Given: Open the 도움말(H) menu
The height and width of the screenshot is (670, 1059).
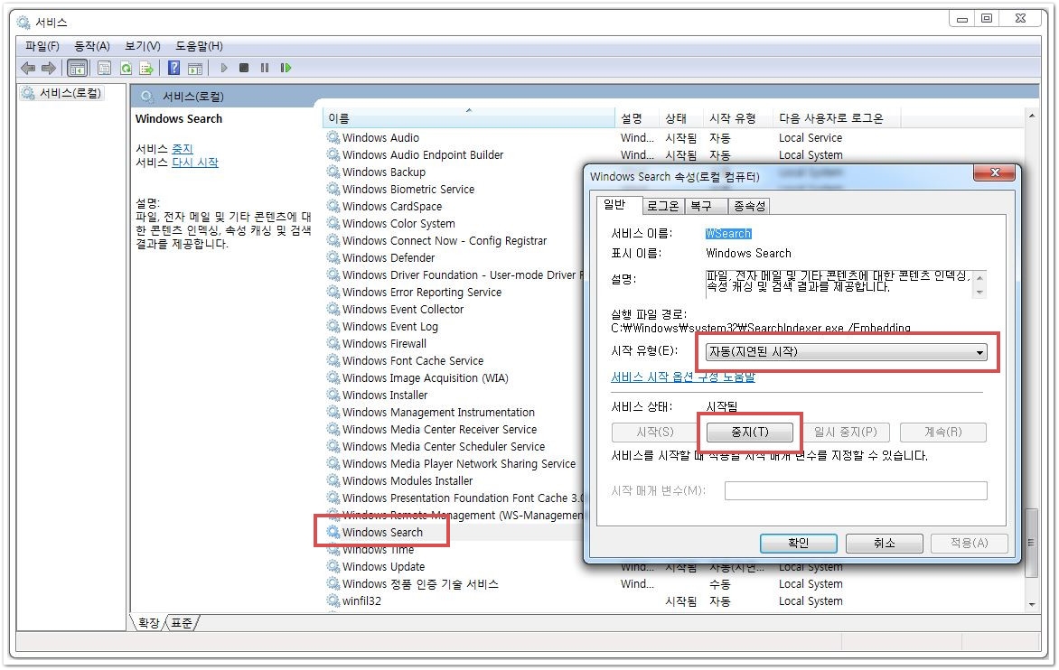Looking at the screenshot, I should (199, 46).
